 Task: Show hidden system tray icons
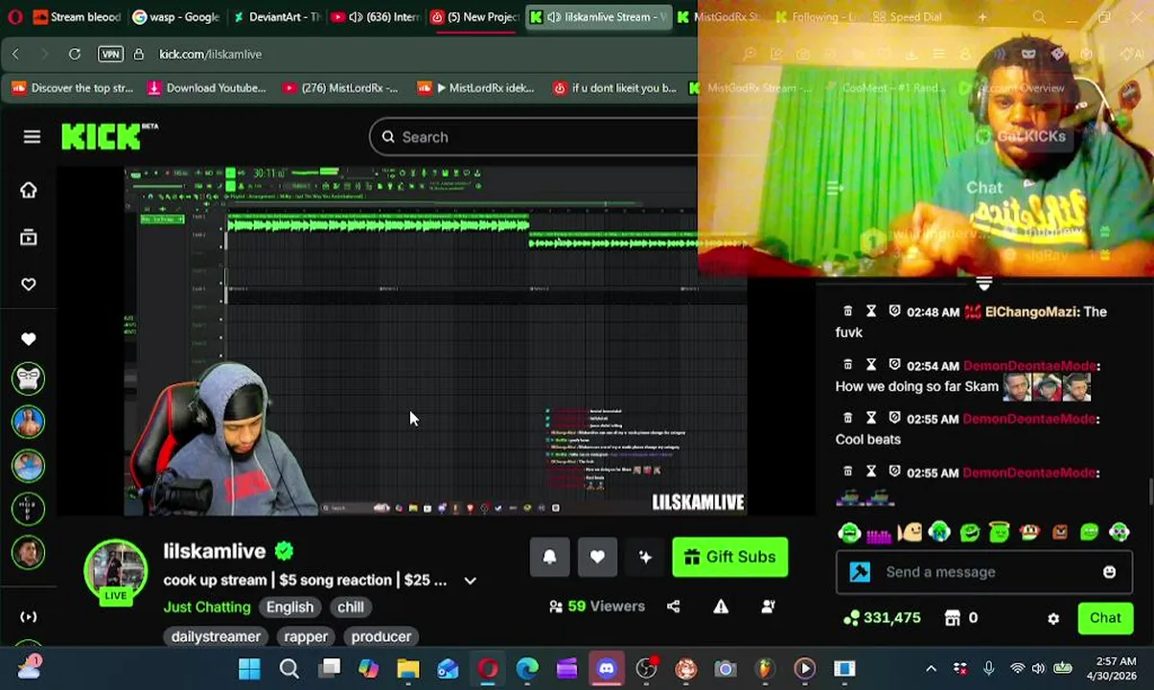(x=931, y=669)
